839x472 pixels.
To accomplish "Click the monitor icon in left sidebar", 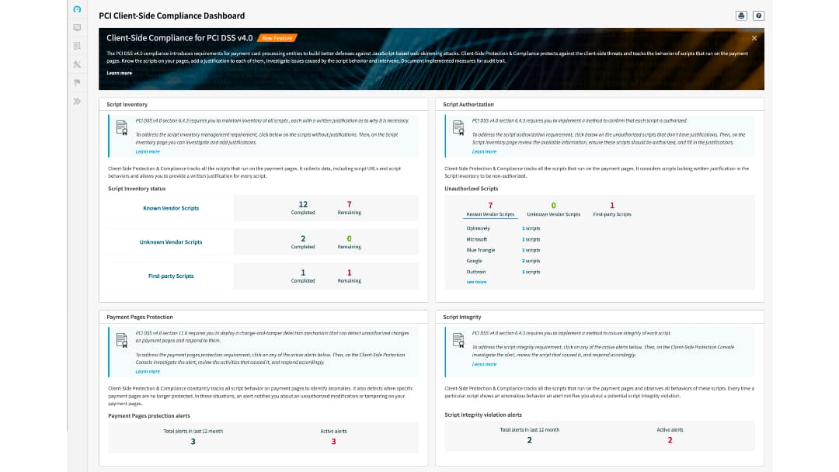I will [76, 28].
